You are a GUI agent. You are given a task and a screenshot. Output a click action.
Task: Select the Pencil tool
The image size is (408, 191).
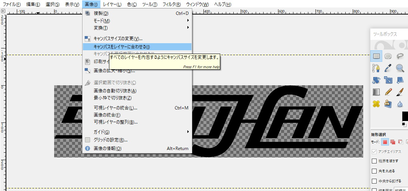pos(388,92)
